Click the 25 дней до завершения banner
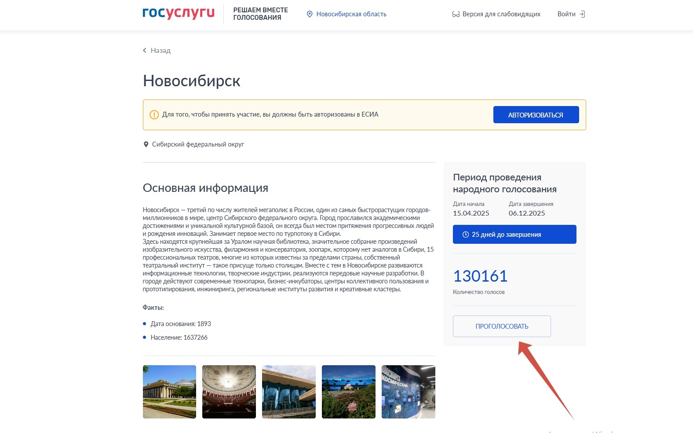This screenshot has height=433, width=693. click(514, 235)
